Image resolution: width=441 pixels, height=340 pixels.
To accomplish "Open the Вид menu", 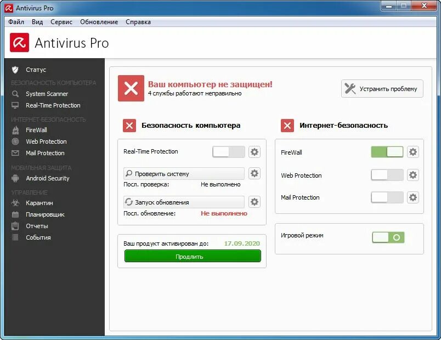I will [x=37, y=22].
